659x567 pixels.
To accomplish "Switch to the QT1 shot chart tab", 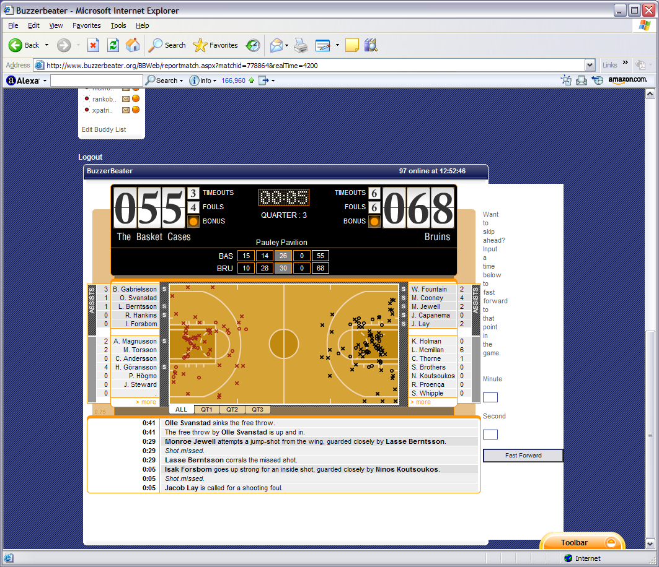I will (x=206, y=410).
